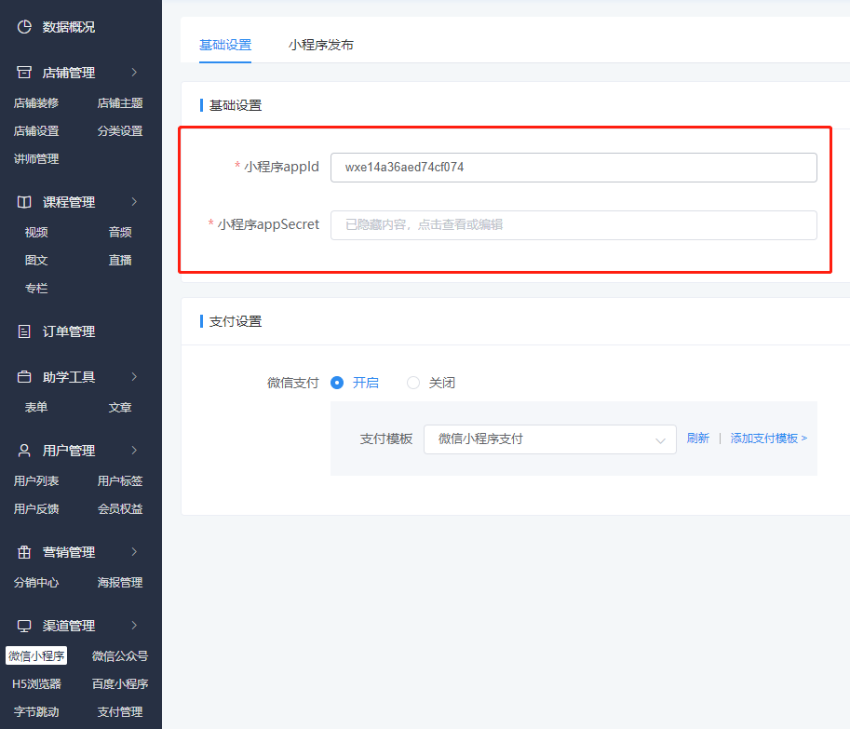Open 文章 under 助学工具
The width and height of the screenshot is (850, 729).
[x=120, y=407]
